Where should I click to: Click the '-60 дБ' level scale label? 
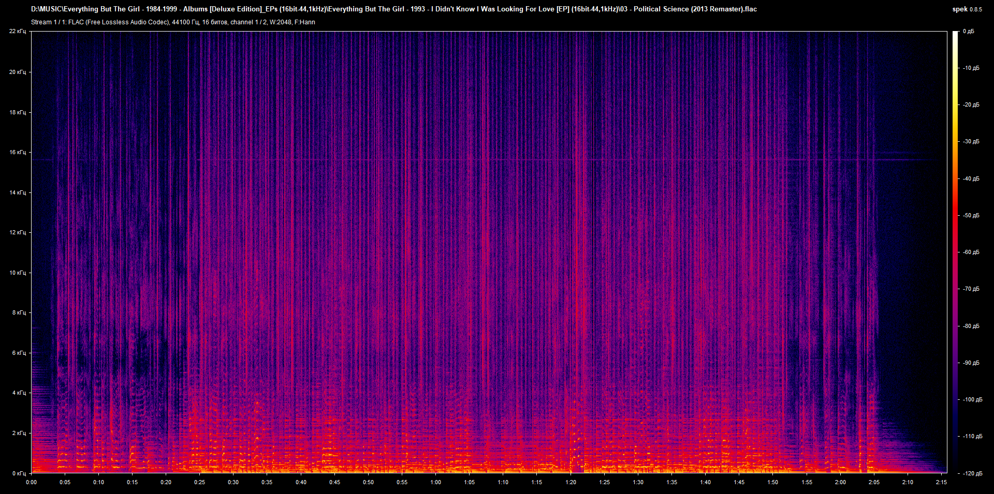point(971,252)
